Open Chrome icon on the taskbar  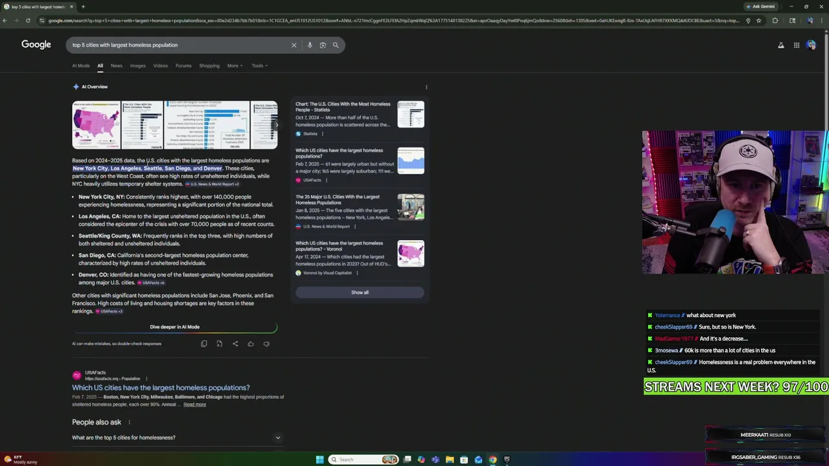(x=492, y=460)
